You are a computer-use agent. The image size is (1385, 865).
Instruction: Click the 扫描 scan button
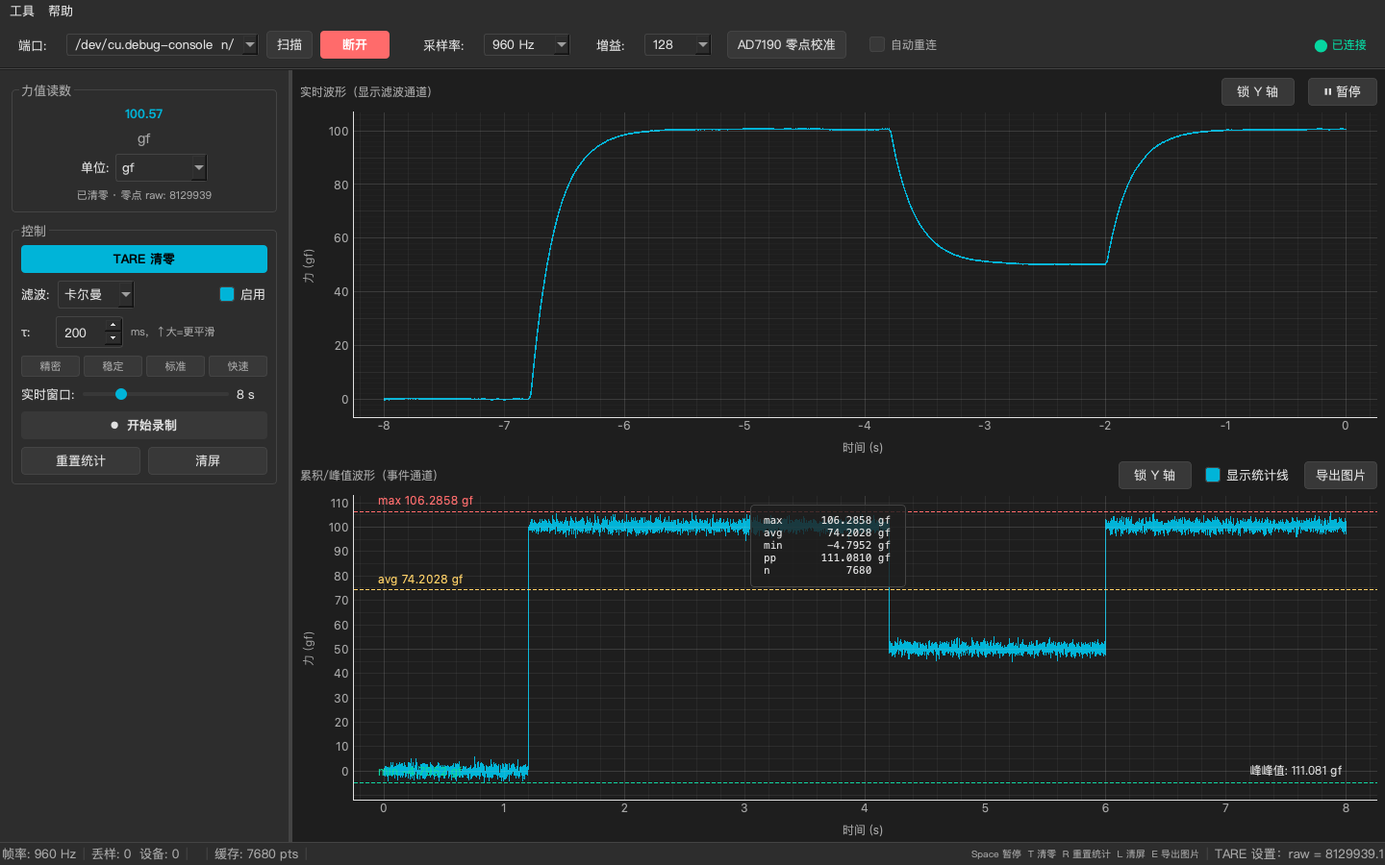(290, 44)
